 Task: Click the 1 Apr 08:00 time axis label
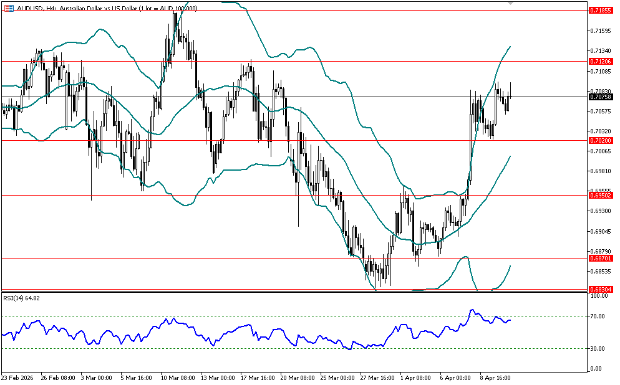tap(417, 378)
